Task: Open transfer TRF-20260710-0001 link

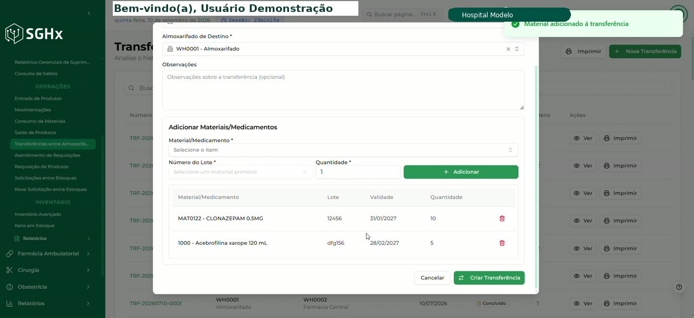Action: tap(156, 303)
